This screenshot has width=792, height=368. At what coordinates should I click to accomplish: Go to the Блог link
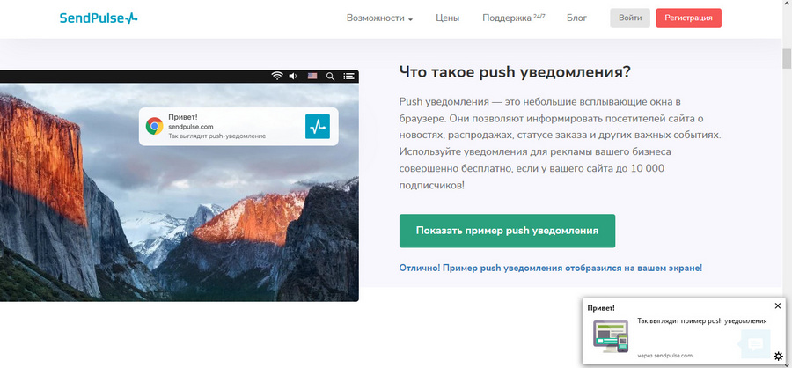(576, 18)
